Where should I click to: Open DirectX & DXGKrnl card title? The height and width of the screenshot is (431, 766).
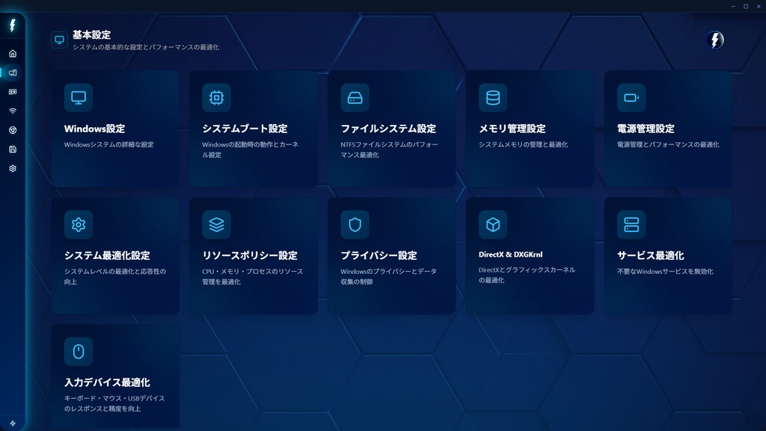510,254
